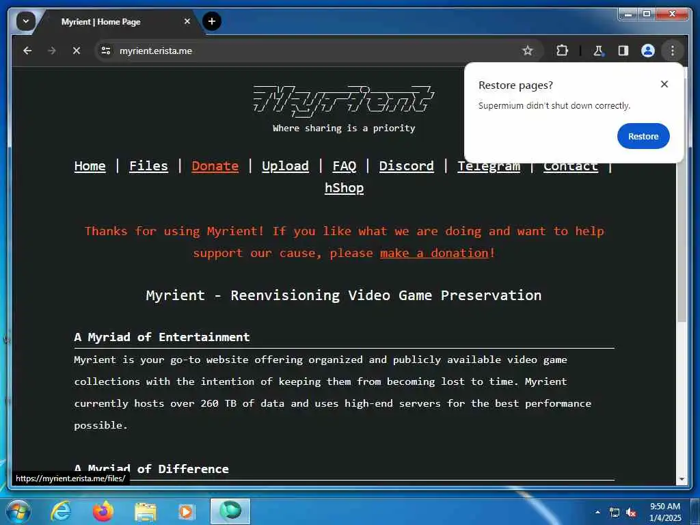Close the Myrient Home Page tab
Image resolution: width=700 pixels, height=525 pixels.
[187, 21]
